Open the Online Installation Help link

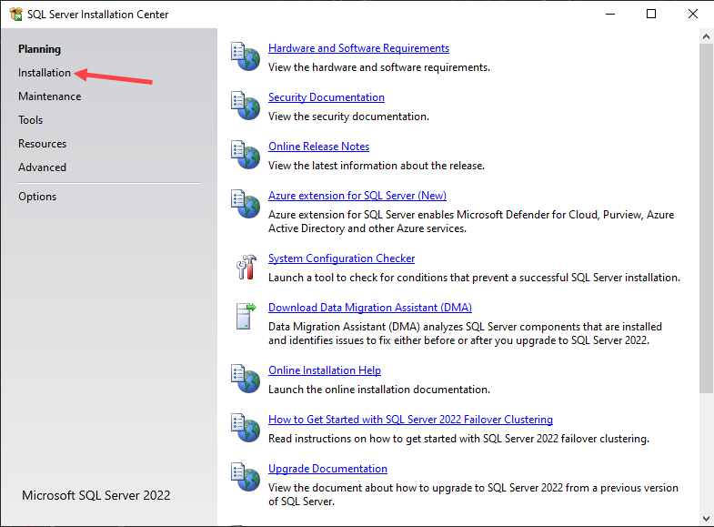coord(324,370)
